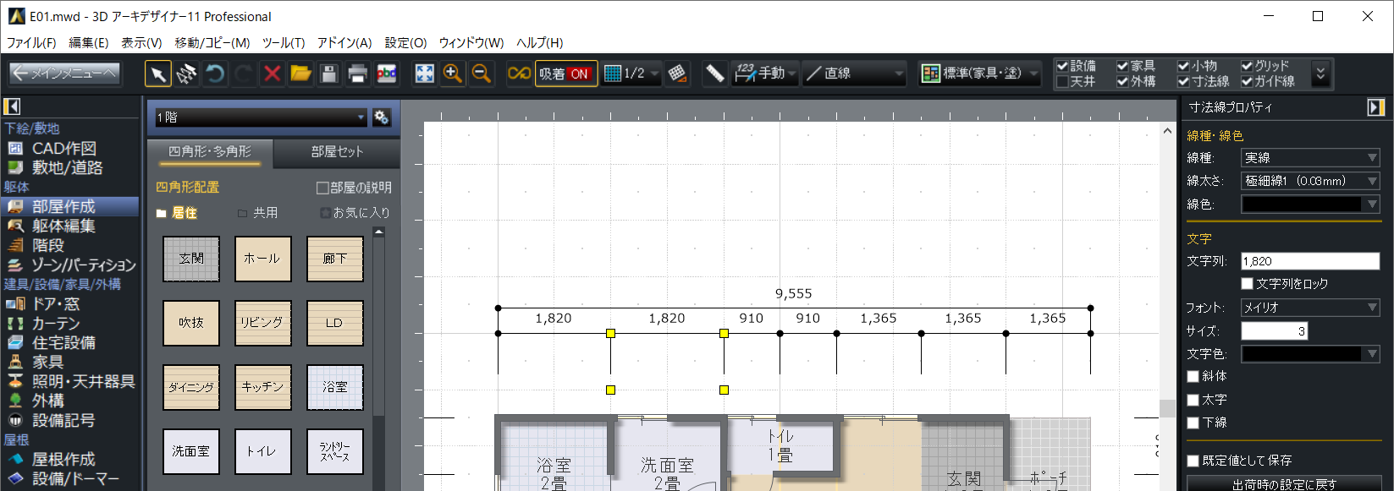Open the フォント dropdown showing メイリオ
Viewport: 1394px width, 491px height.
(1309, 308)
